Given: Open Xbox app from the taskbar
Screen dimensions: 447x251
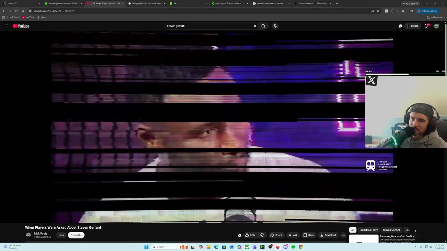Looking at the screenshot, I should tap(247, 247).
